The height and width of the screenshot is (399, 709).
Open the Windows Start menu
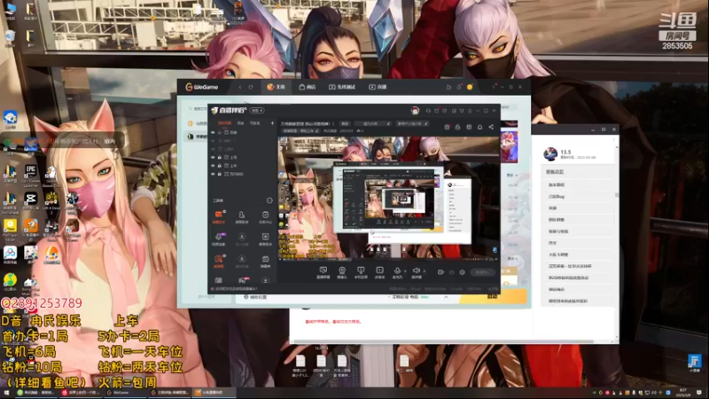coord(6,393)
